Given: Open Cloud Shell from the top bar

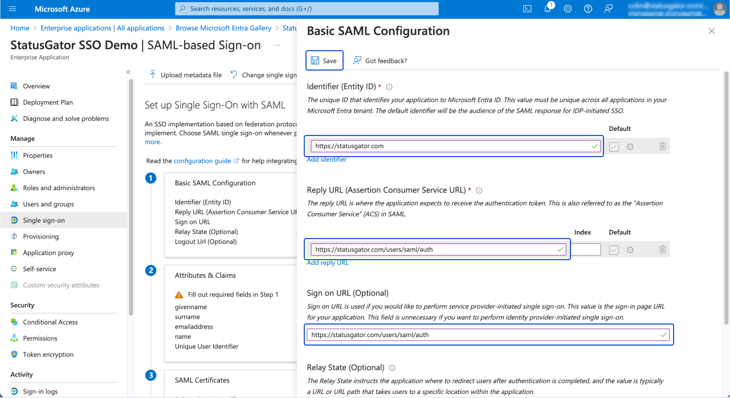Looking at the screenshot, I should (527, 9).
